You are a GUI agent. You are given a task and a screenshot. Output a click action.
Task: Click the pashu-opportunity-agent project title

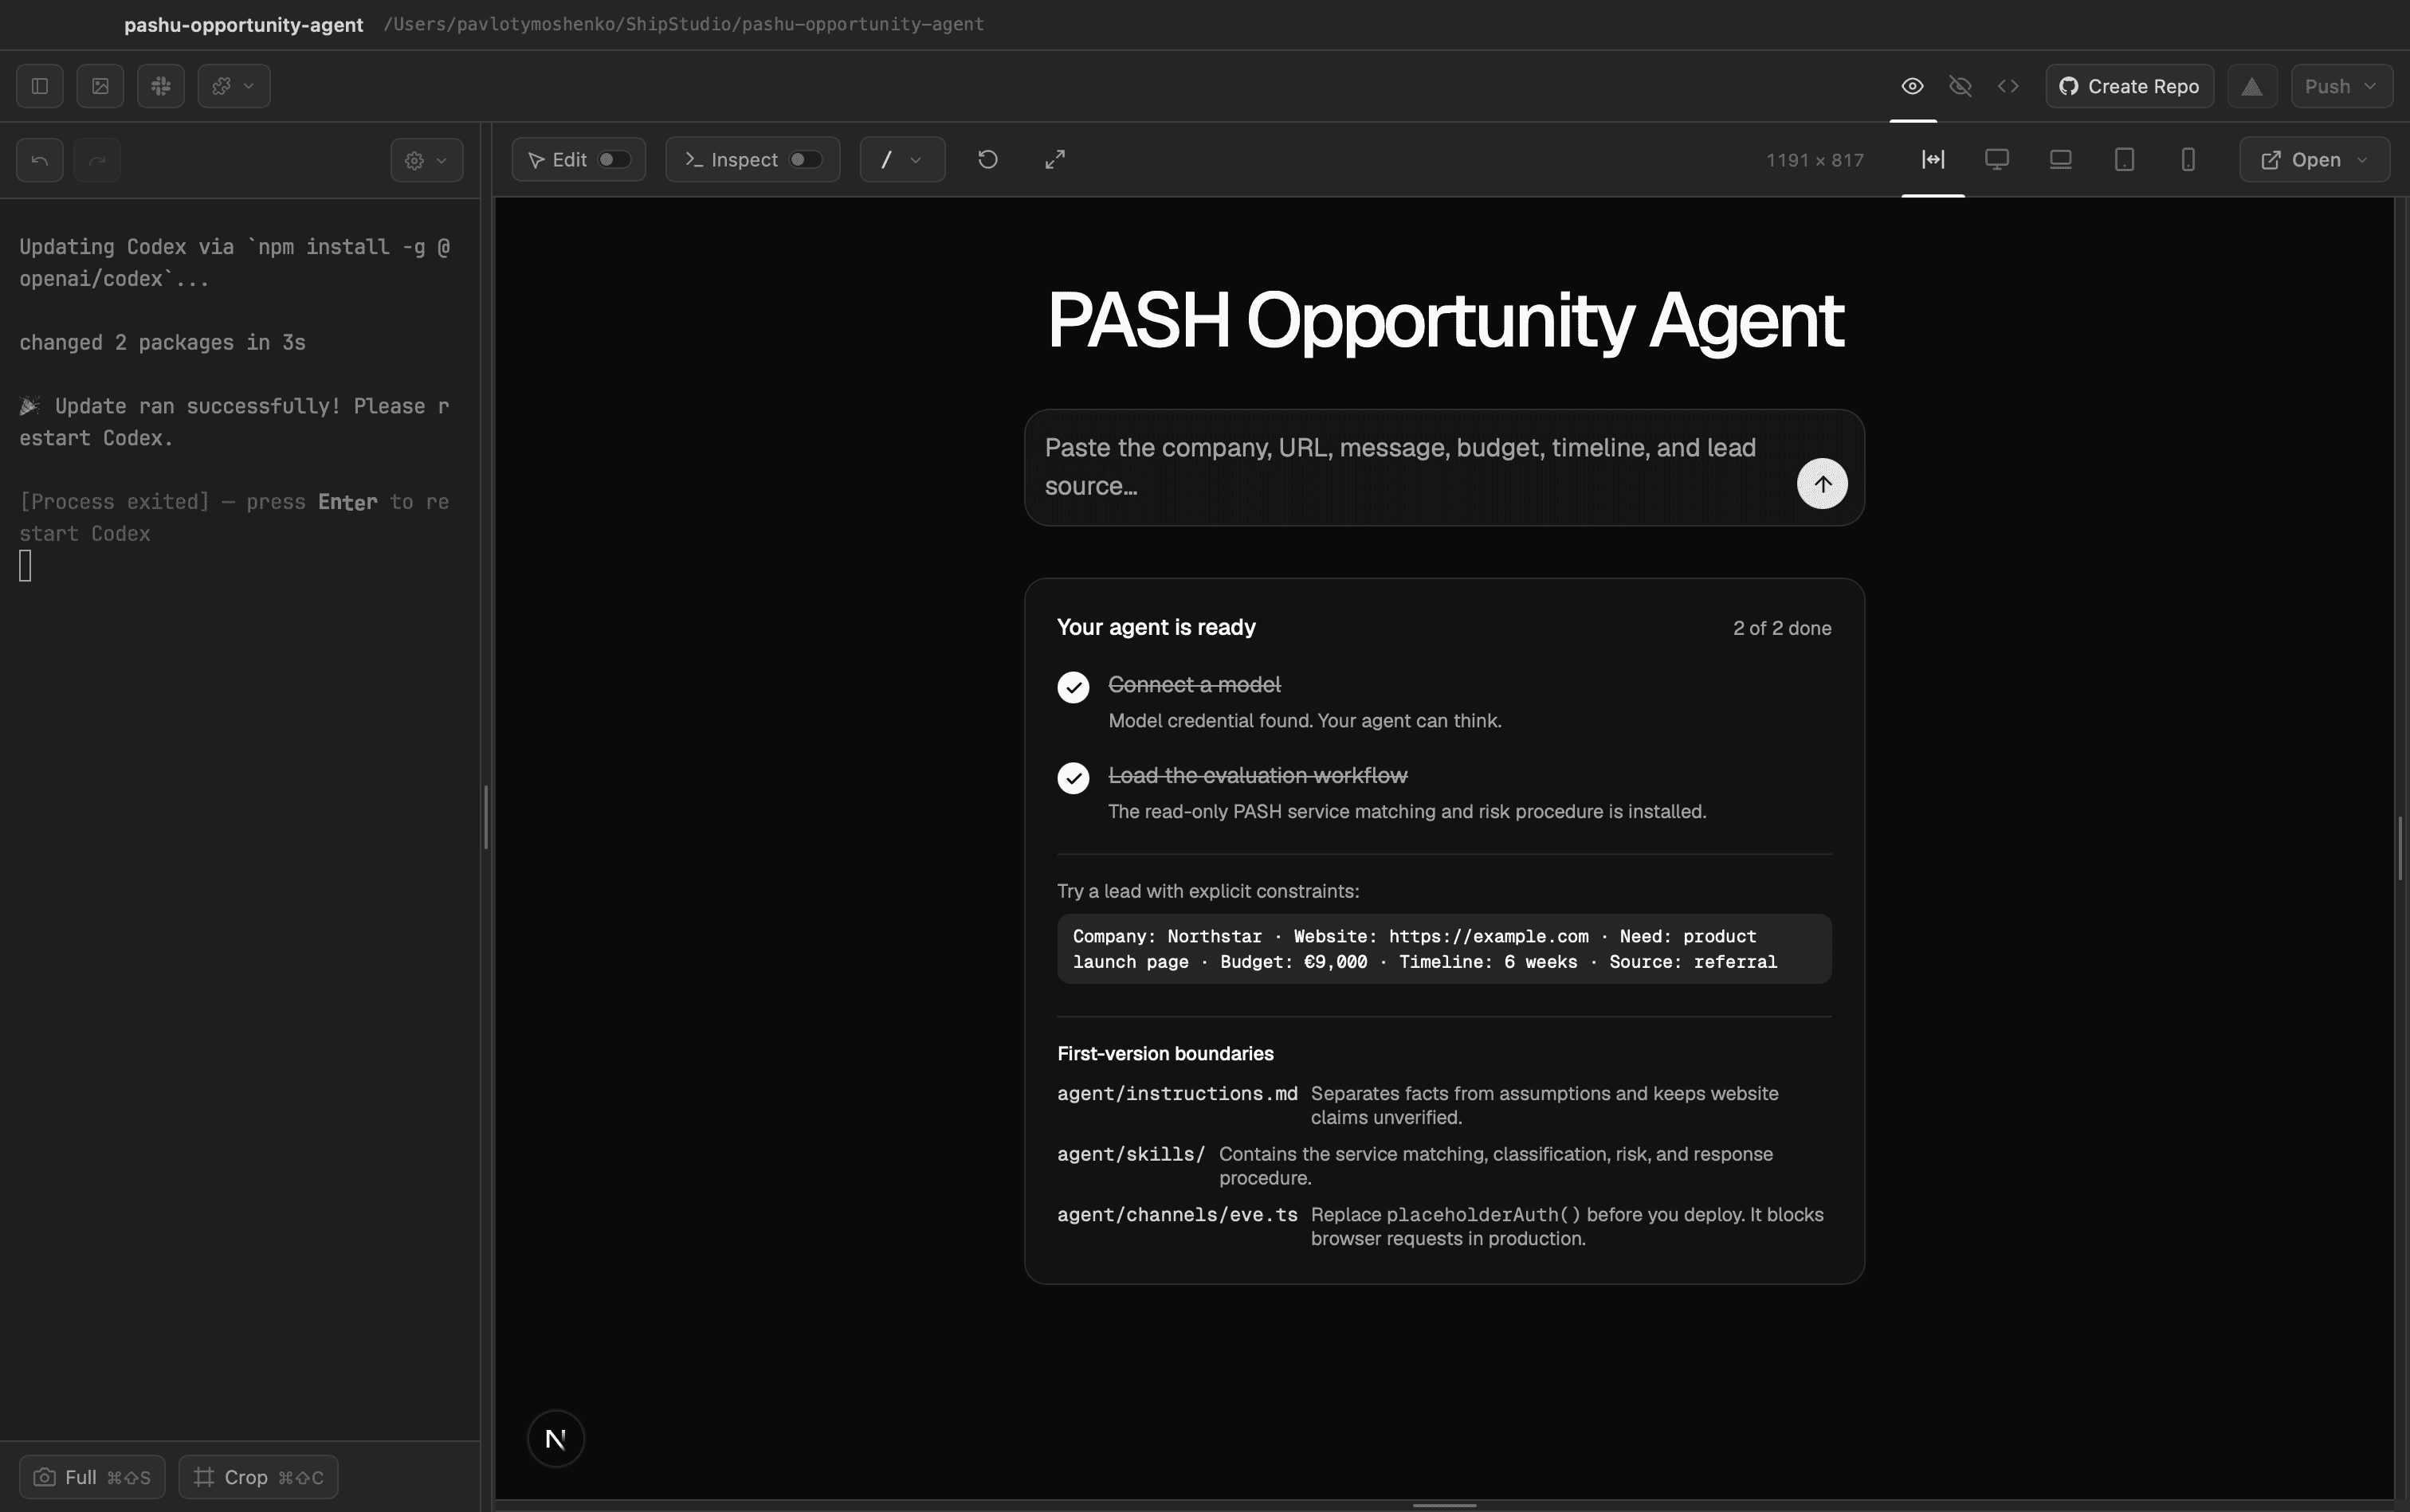tap(243, 25)
